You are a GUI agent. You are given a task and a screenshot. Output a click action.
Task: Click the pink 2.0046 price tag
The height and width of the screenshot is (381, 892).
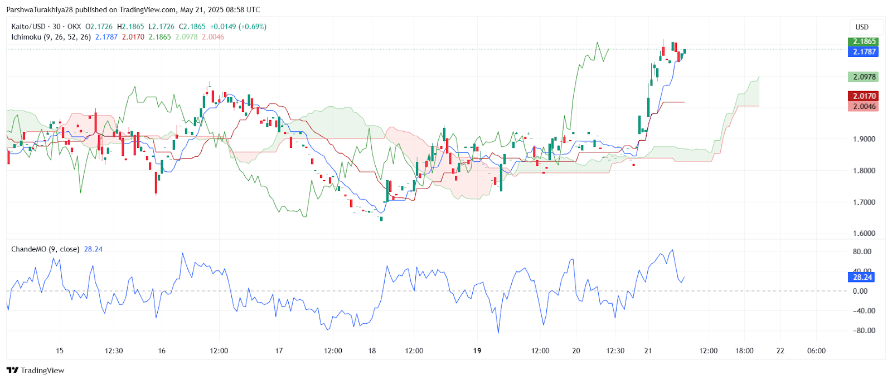click(x=863, y=107)
